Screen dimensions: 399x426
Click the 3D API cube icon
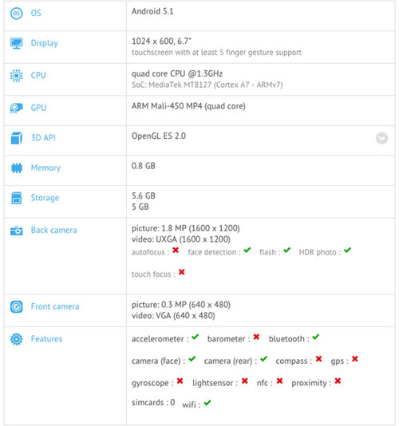[16, 138]
